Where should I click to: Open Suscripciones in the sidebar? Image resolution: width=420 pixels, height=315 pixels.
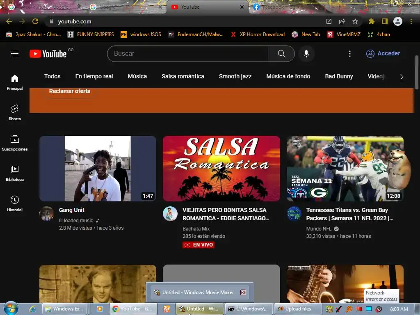[15, 143]
